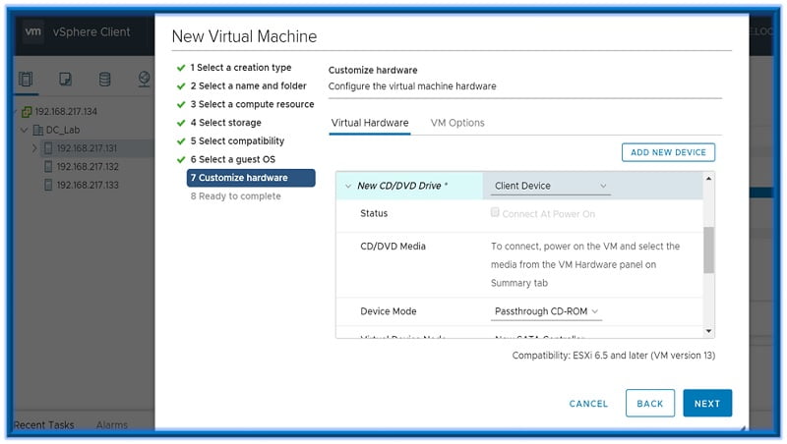Select the vCenter 192.168.217.134 icon
787x444 pixels.
(x=27, y=112)
